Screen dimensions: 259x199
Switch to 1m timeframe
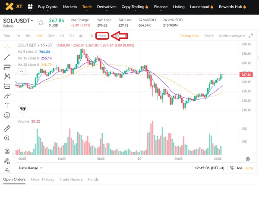point(18,36)
